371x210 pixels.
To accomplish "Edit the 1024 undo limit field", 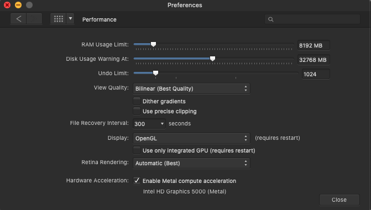I will point(316,74).
